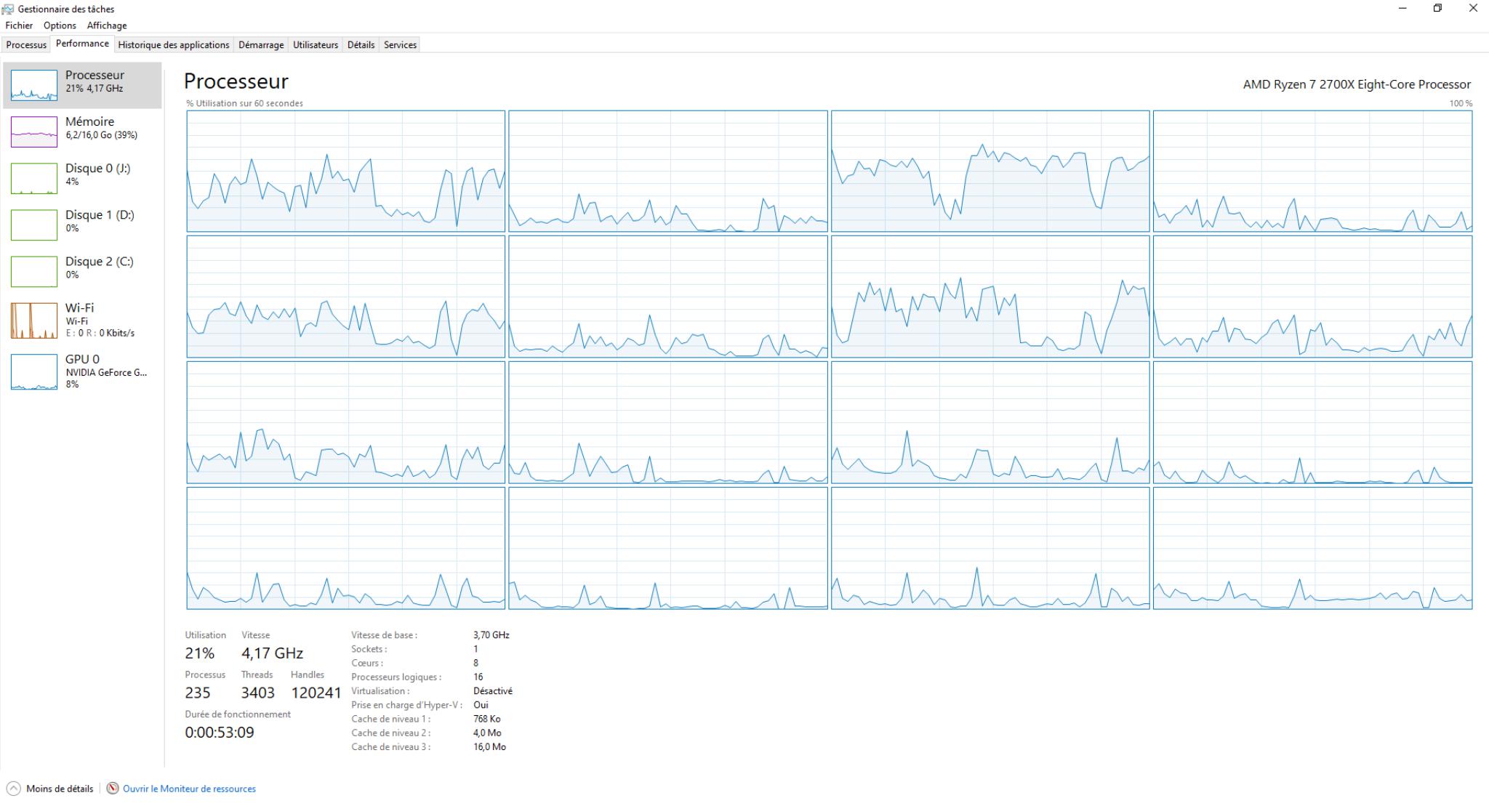The height and width of the screenshot is (806, 1489).
Task: Open the Options menu
Action: pyautogui.click(x=60, y=25)
